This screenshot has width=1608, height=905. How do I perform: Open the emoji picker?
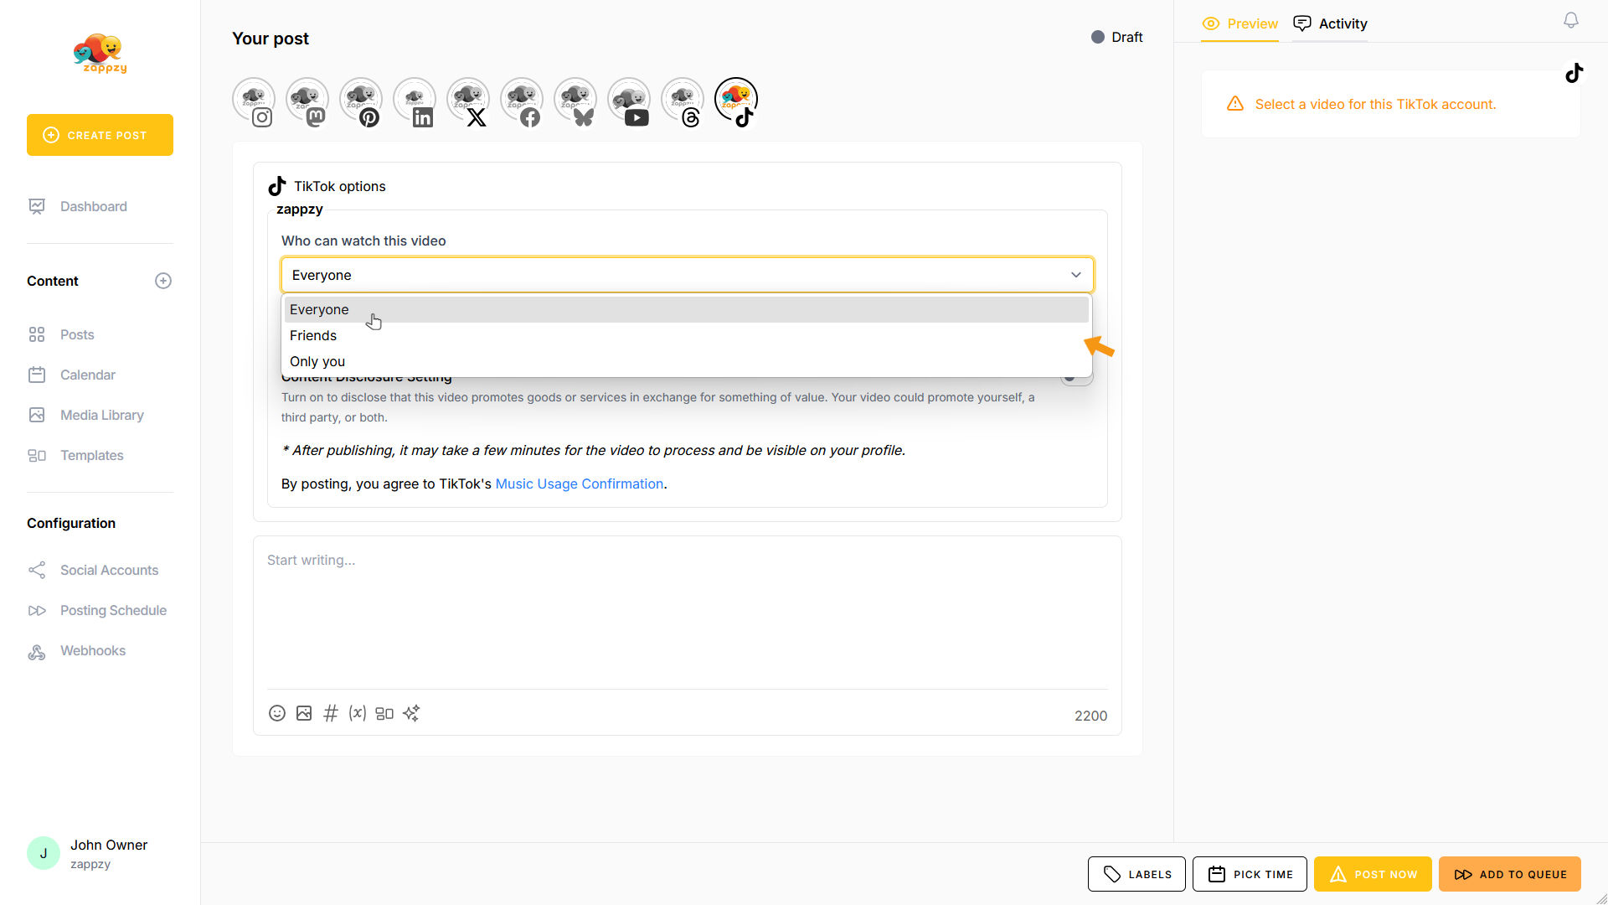[x=277, y=713]
